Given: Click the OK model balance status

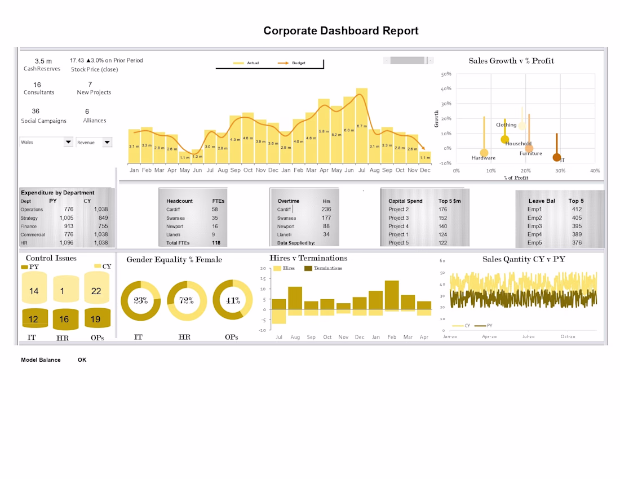Looking at the screenshot, I should point(82,360).
